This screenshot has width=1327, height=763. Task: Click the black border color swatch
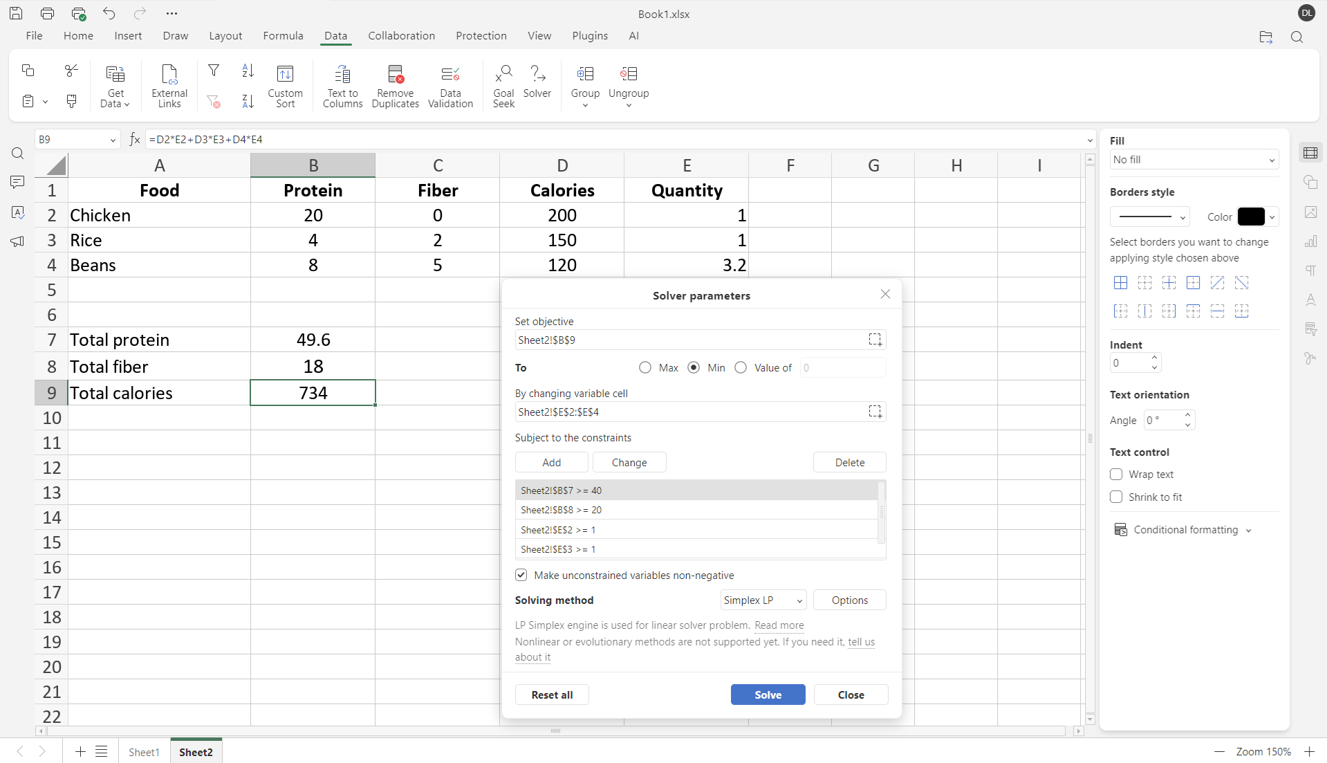coord(1251,217)
